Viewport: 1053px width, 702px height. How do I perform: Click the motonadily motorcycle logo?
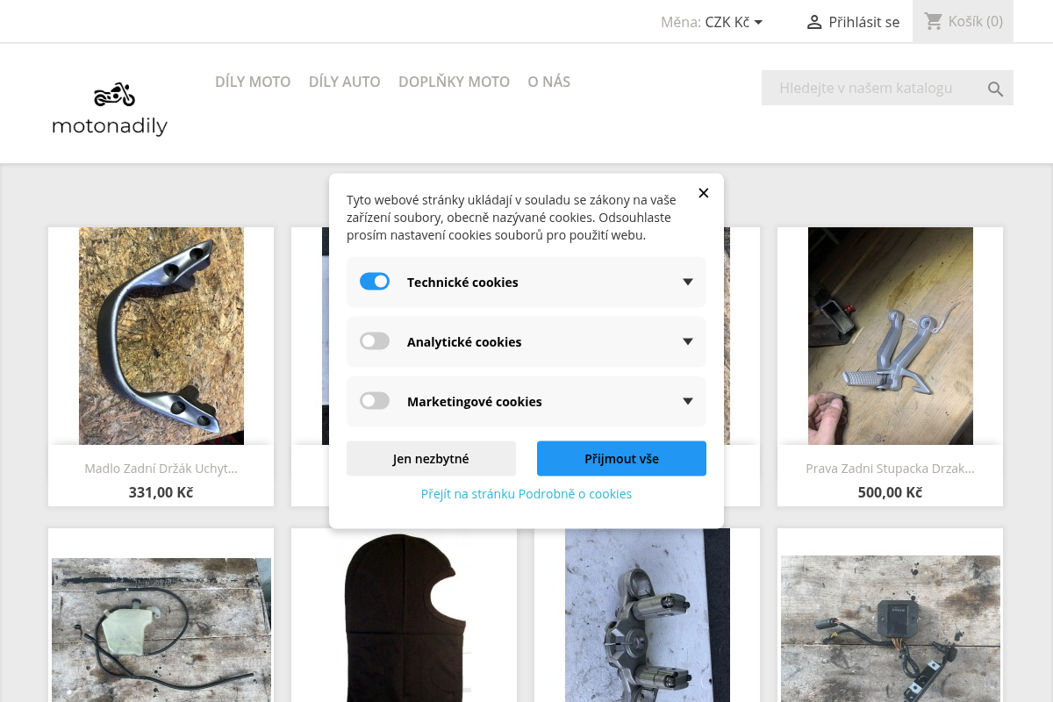[110, 109]
